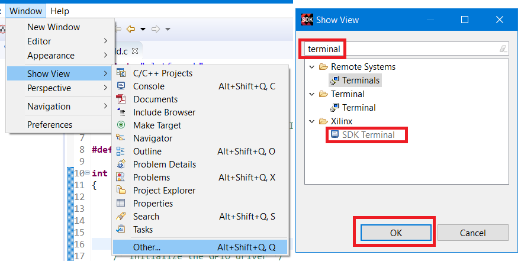
Task: Click the C/C++ Projects view icon
Action: 121,73
